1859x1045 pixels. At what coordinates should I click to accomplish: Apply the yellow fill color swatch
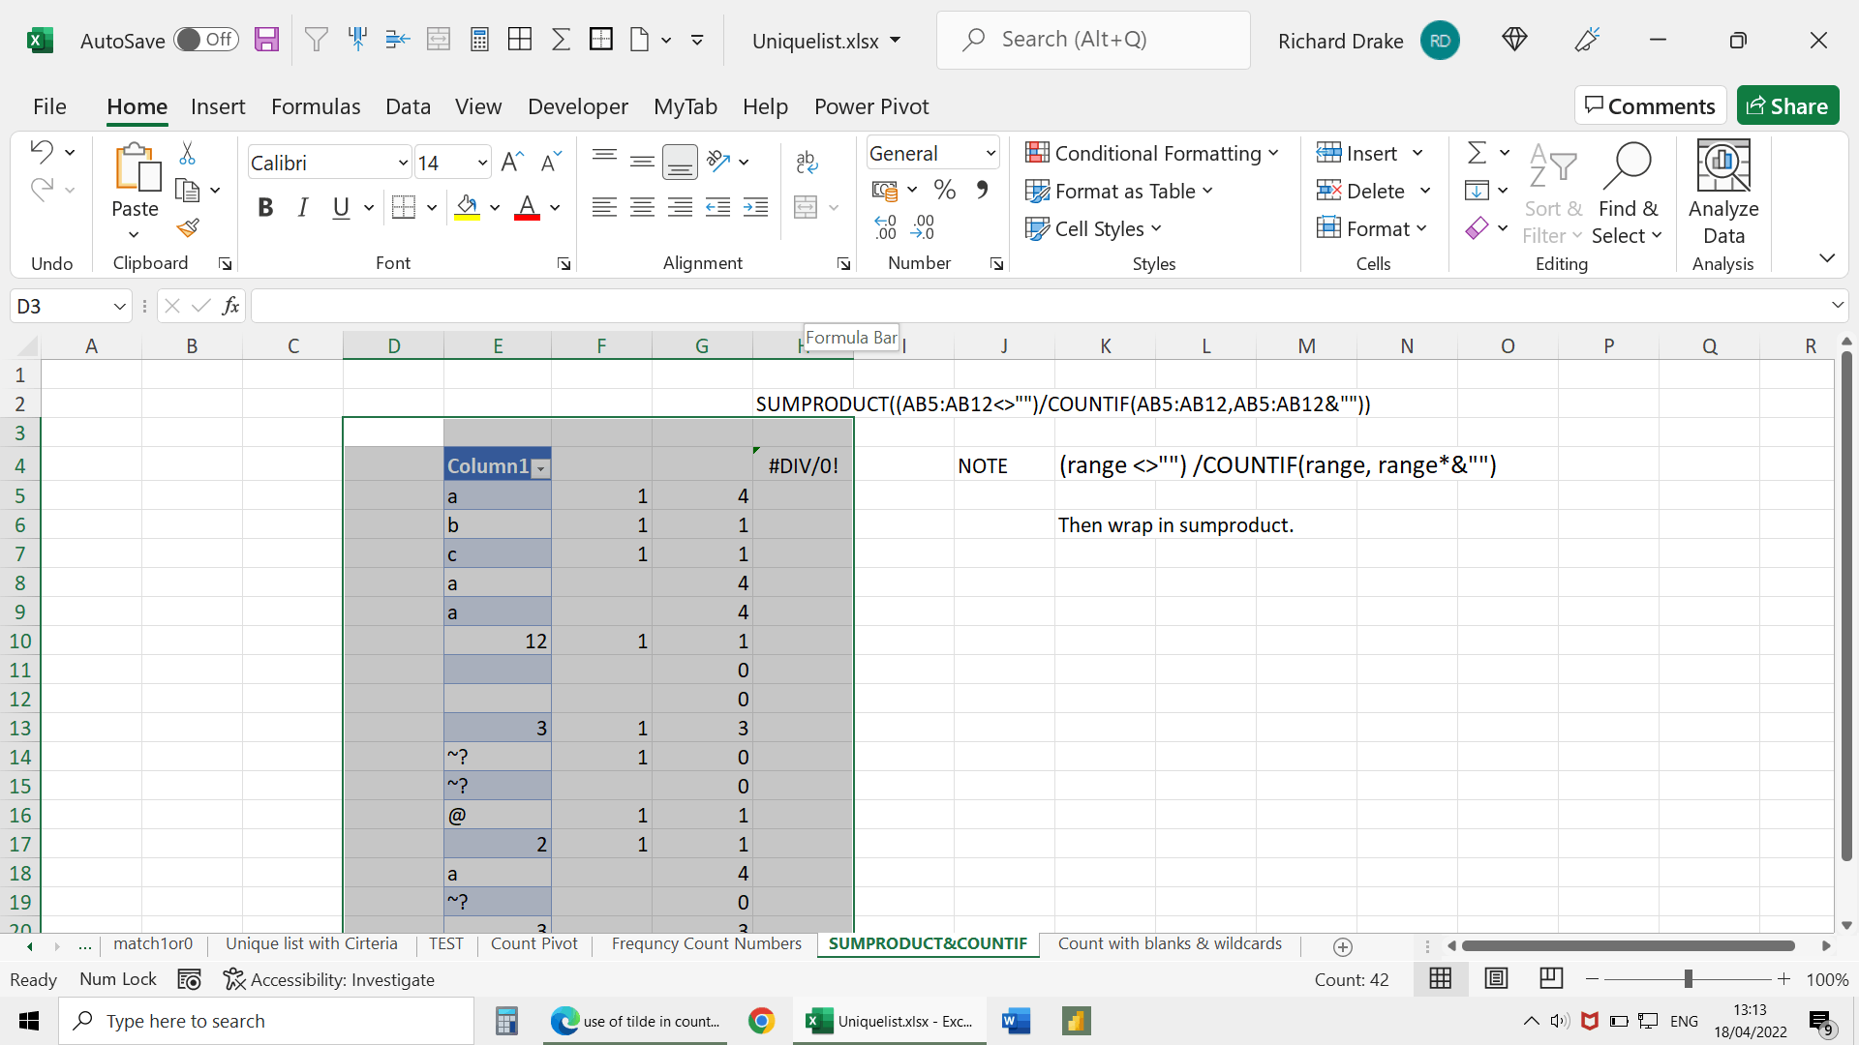[x=467, y=207]
